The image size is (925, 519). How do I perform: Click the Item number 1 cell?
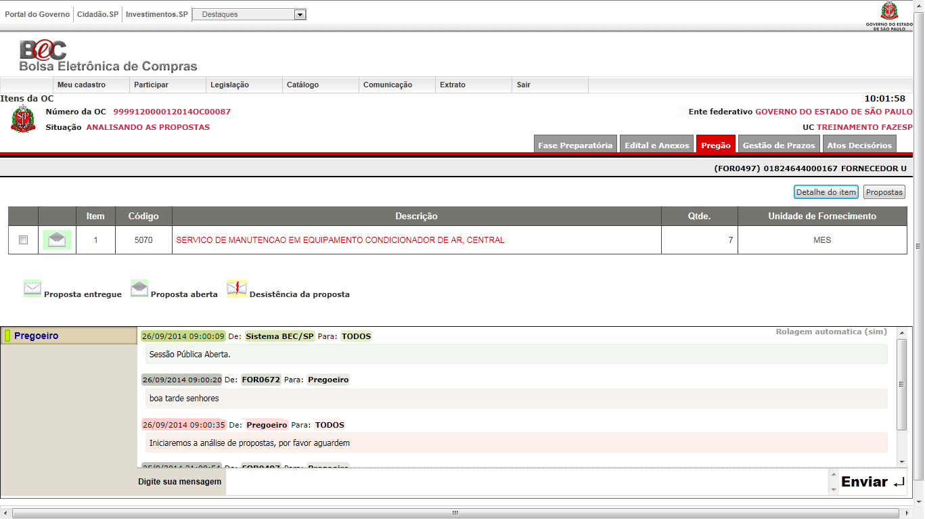tap(95, 240)
